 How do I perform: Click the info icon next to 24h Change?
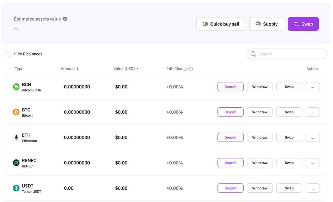pyautogui.click(x=191, y=69)
